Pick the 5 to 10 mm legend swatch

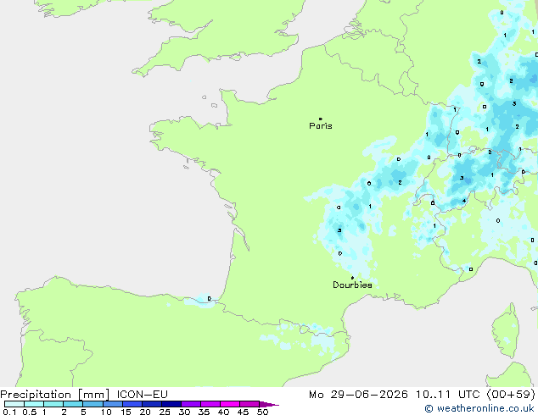(92, 404)
